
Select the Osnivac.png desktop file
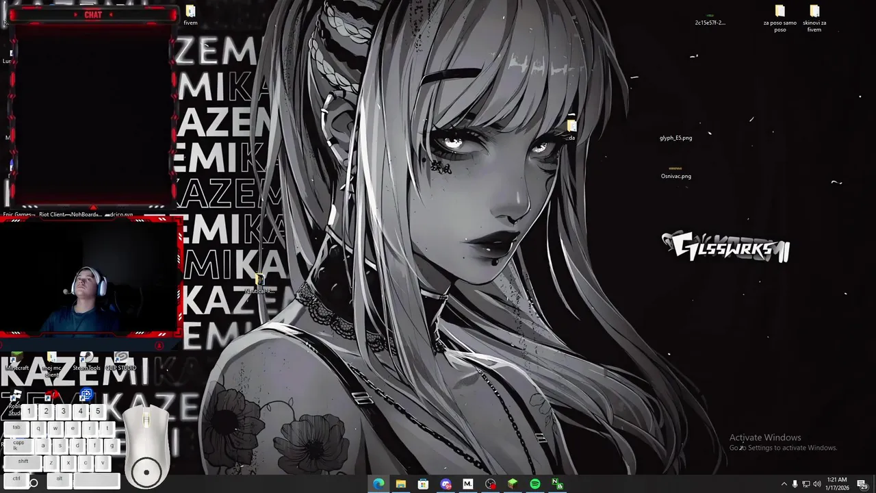(675, 173)
